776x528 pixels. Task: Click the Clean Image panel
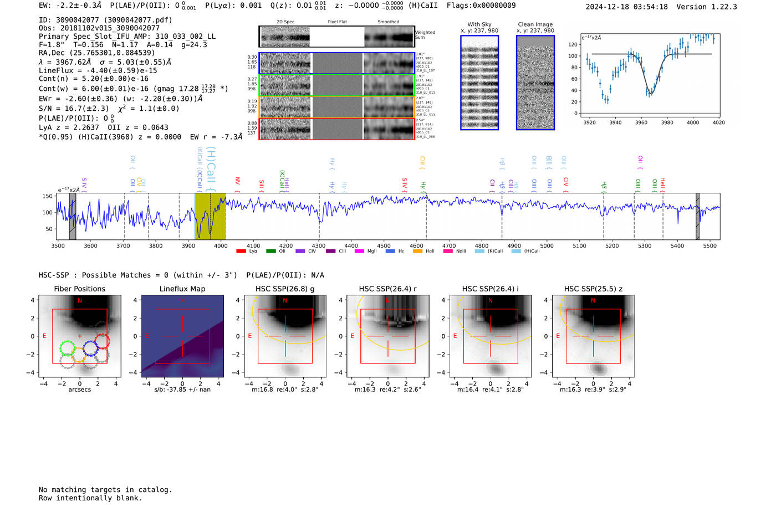pos(535,83)
